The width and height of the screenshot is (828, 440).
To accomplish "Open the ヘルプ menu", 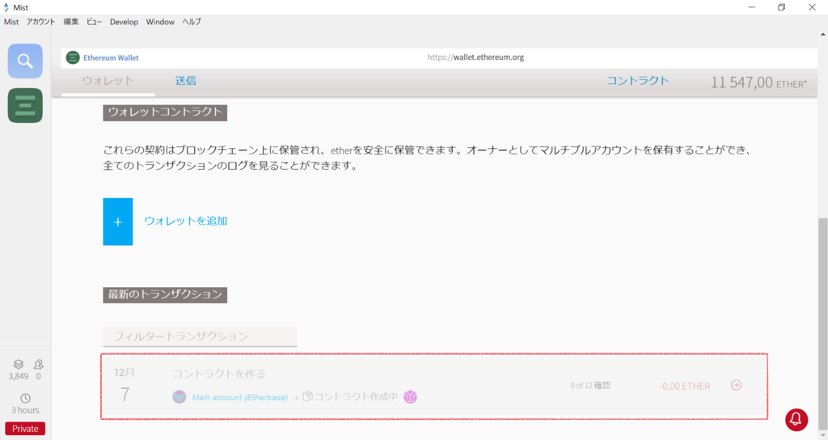I will [x=192, y=22].
